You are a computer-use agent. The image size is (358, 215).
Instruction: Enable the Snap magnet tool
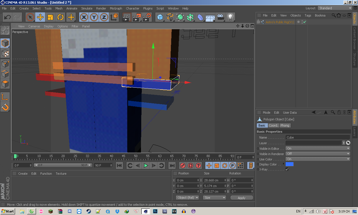click(5, 107)
